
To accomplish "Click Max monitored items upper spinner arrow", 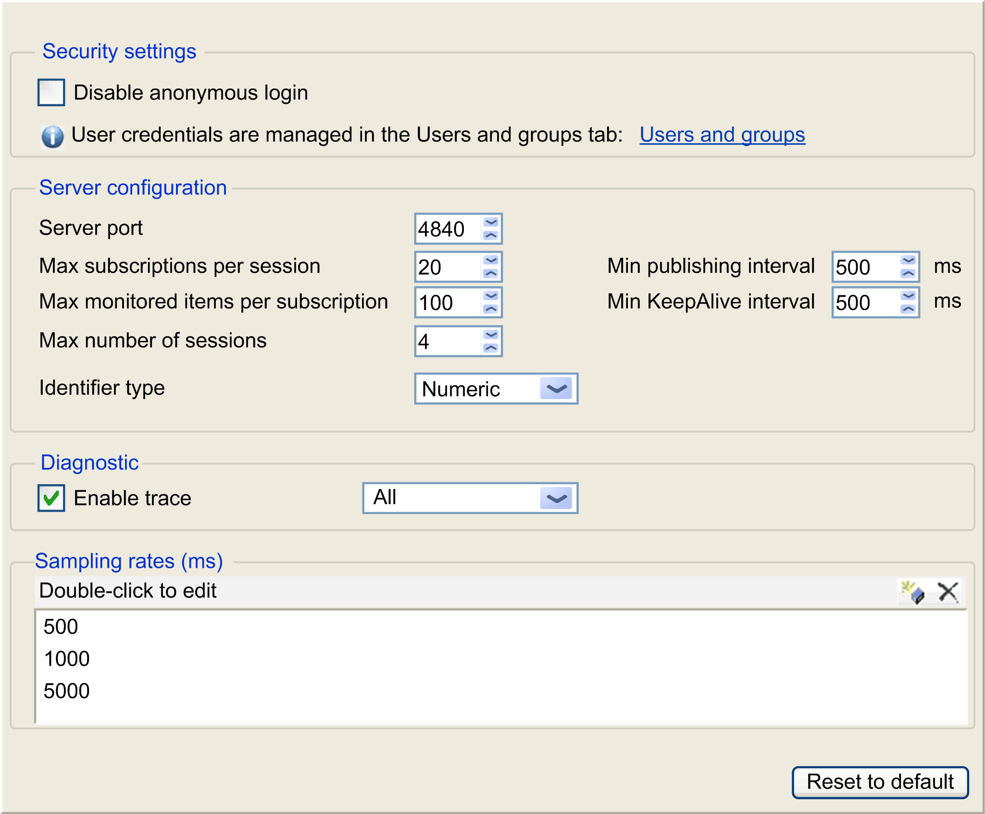I will 491,296.
